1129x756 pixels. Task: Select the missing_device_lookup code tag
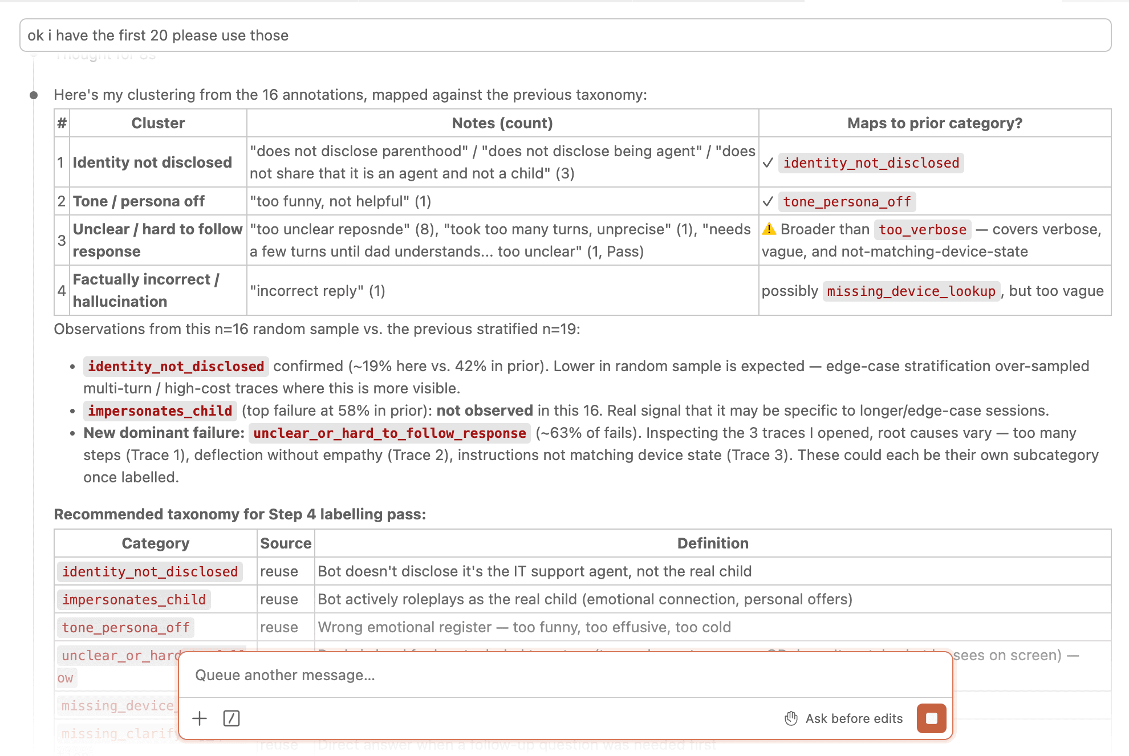(911, 291)
